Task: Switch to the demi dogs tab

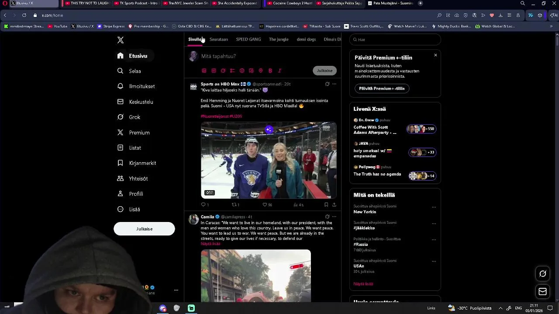Action: [x=306, y=39]
